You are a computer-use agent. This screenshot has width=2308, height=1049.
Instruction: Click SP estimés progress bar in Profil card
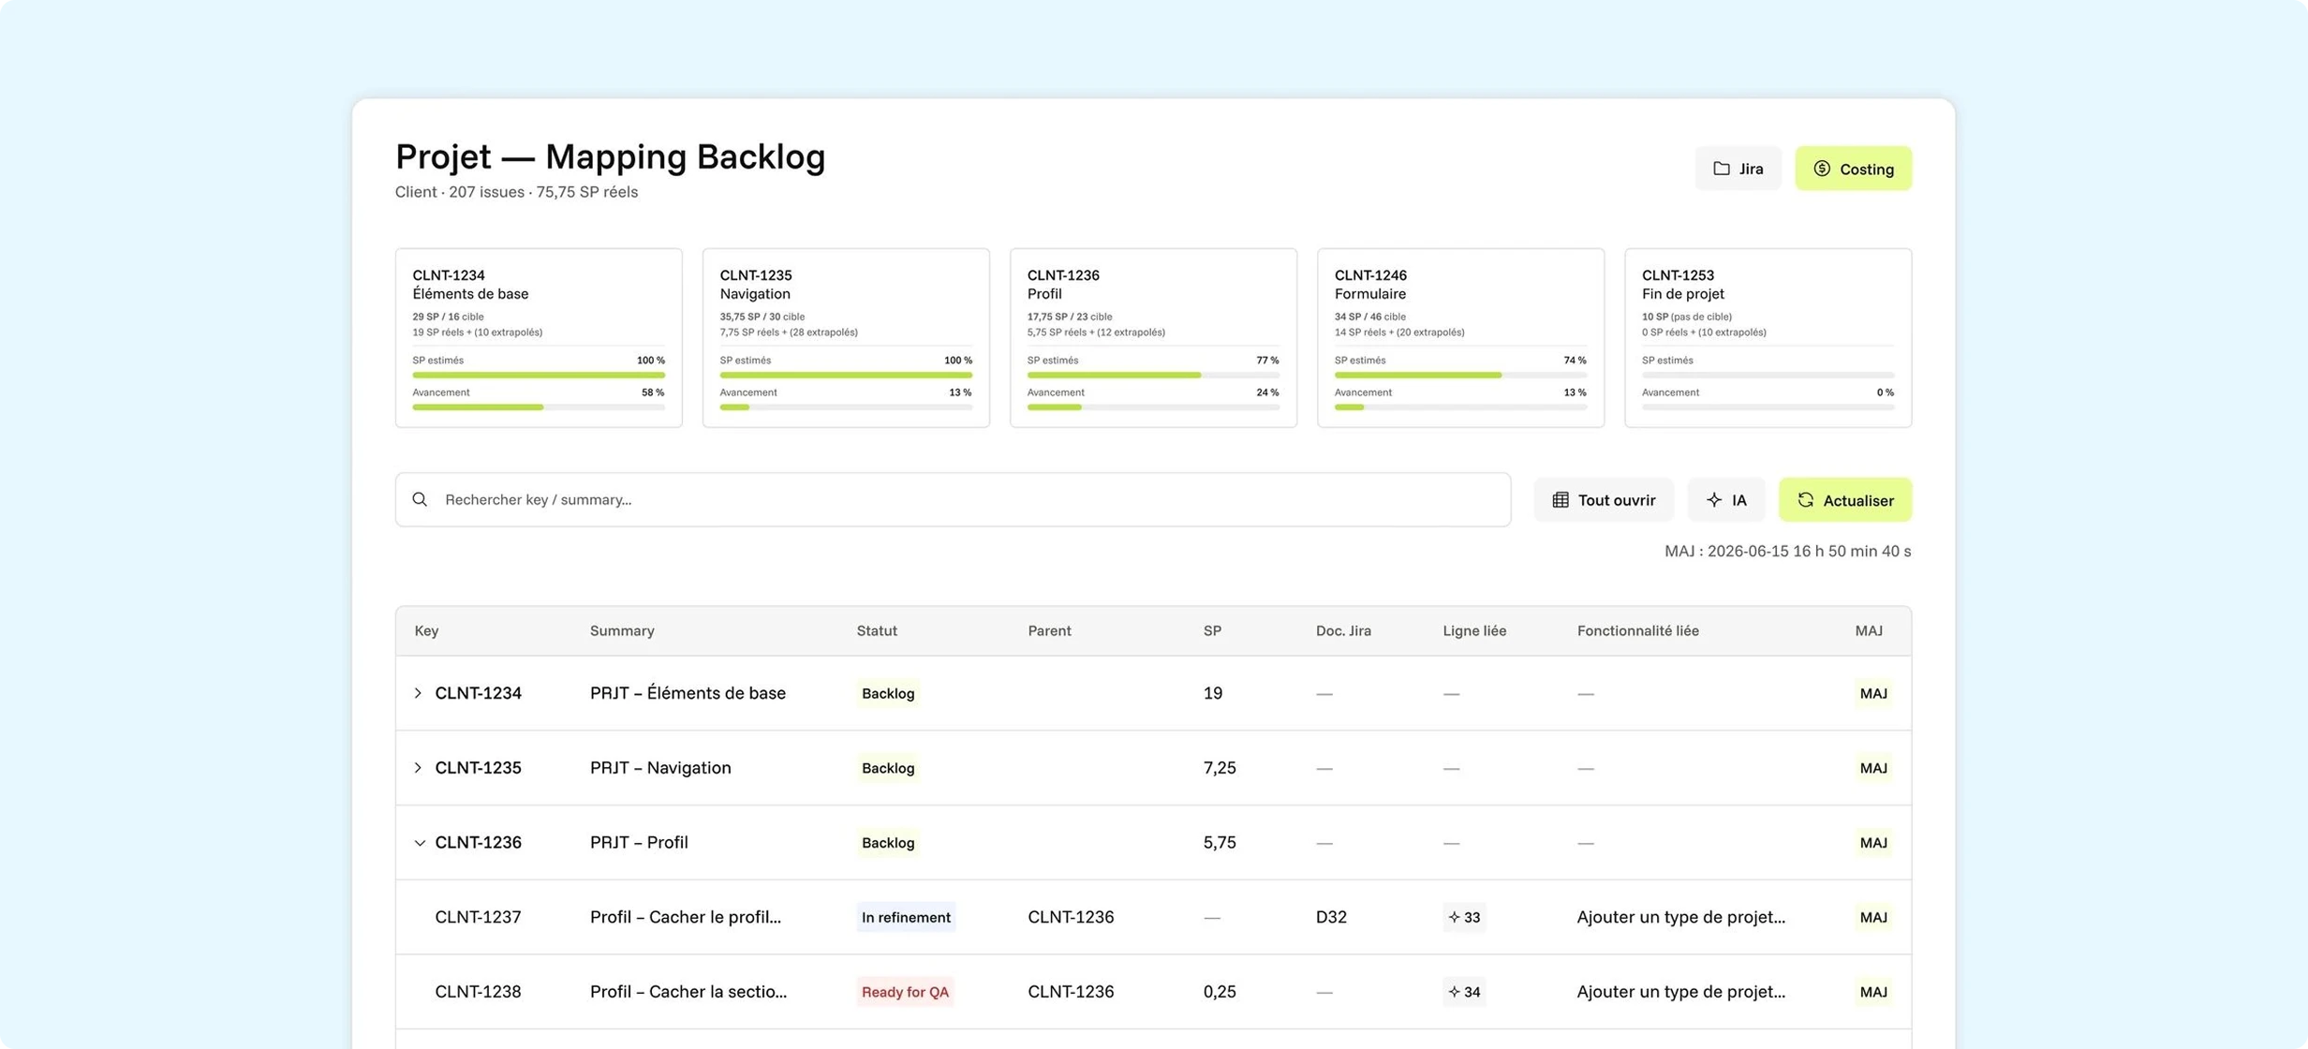[1153, 375]
